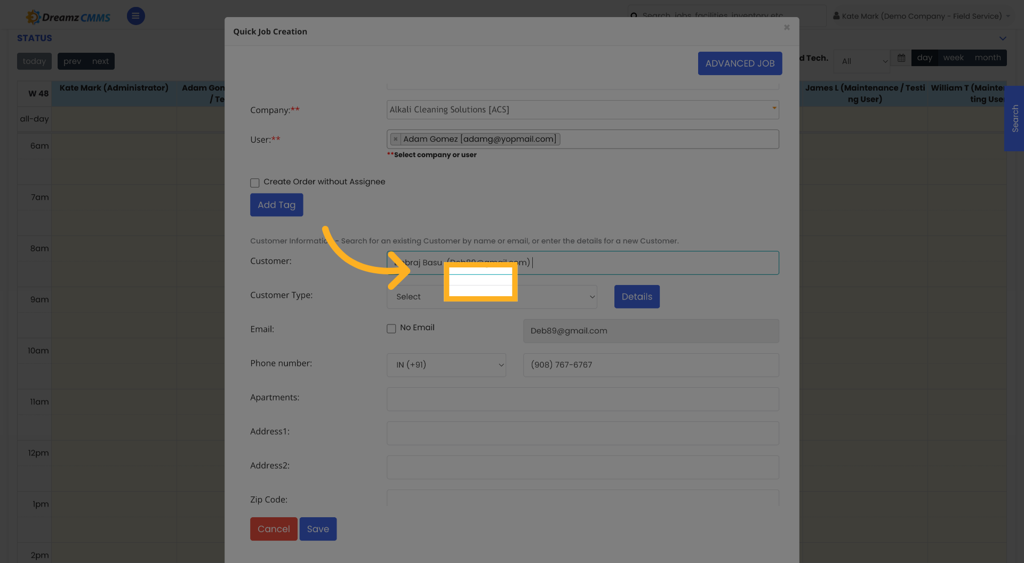The width and height of the screenshot is (1024, 563).
Task: Click the Dreamz CMMS logo
Action: pyautogui.click(x=68, y=16)
